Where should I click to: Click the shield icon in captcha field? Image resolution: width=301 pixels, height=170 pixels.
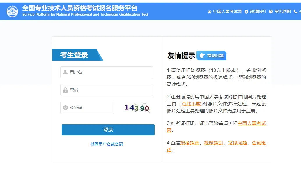(x=65, y=108)
